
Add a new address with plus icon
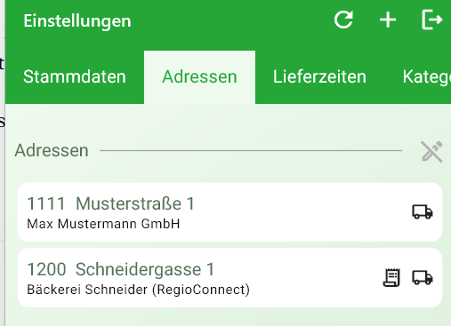(x=388, y=20)
